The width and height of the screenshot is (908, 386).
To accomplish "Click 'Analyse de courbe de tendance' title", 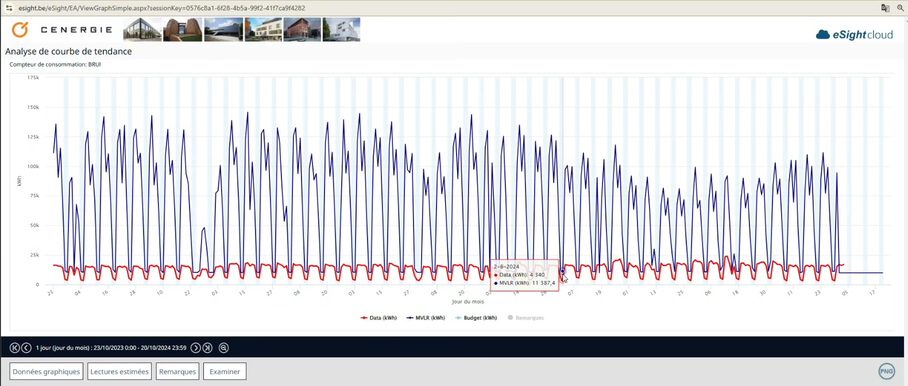I will (x=68, y=51).
